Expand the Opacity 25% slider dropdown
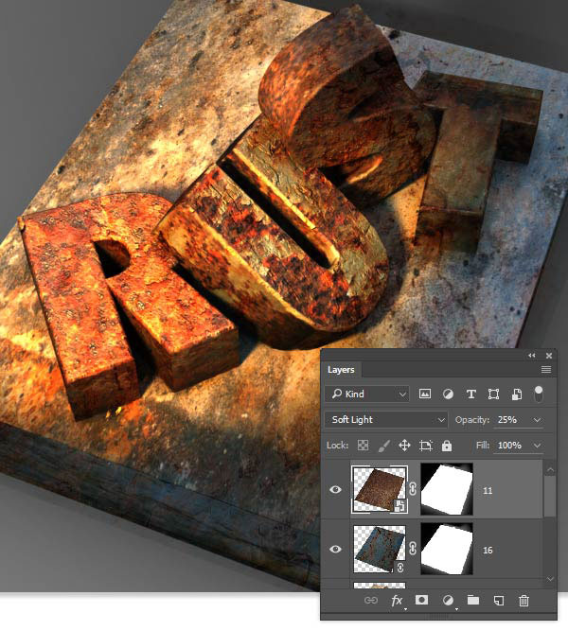Viewport: 568px width, 631px height. pos(539,419)
